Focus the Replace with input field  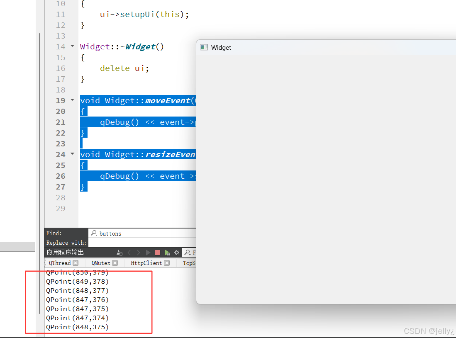click(x=142, y=243)
